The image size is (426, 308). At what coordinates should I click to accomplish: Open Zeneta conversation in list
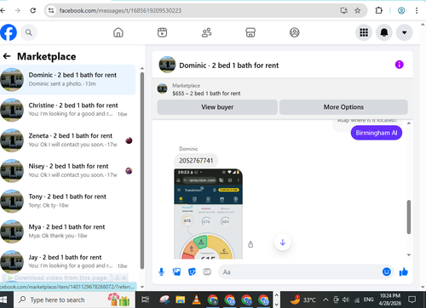(x=67, y=140)
